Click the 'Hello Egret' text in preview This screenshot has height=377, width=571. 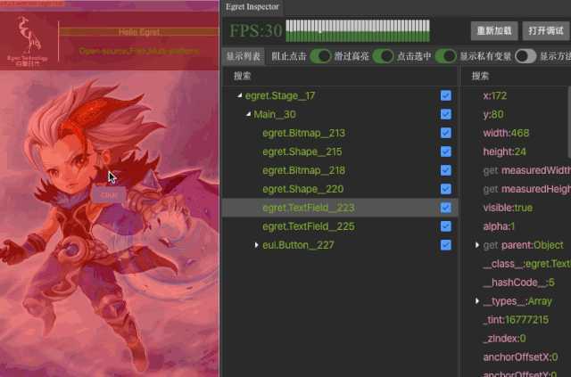coord(139,32)
